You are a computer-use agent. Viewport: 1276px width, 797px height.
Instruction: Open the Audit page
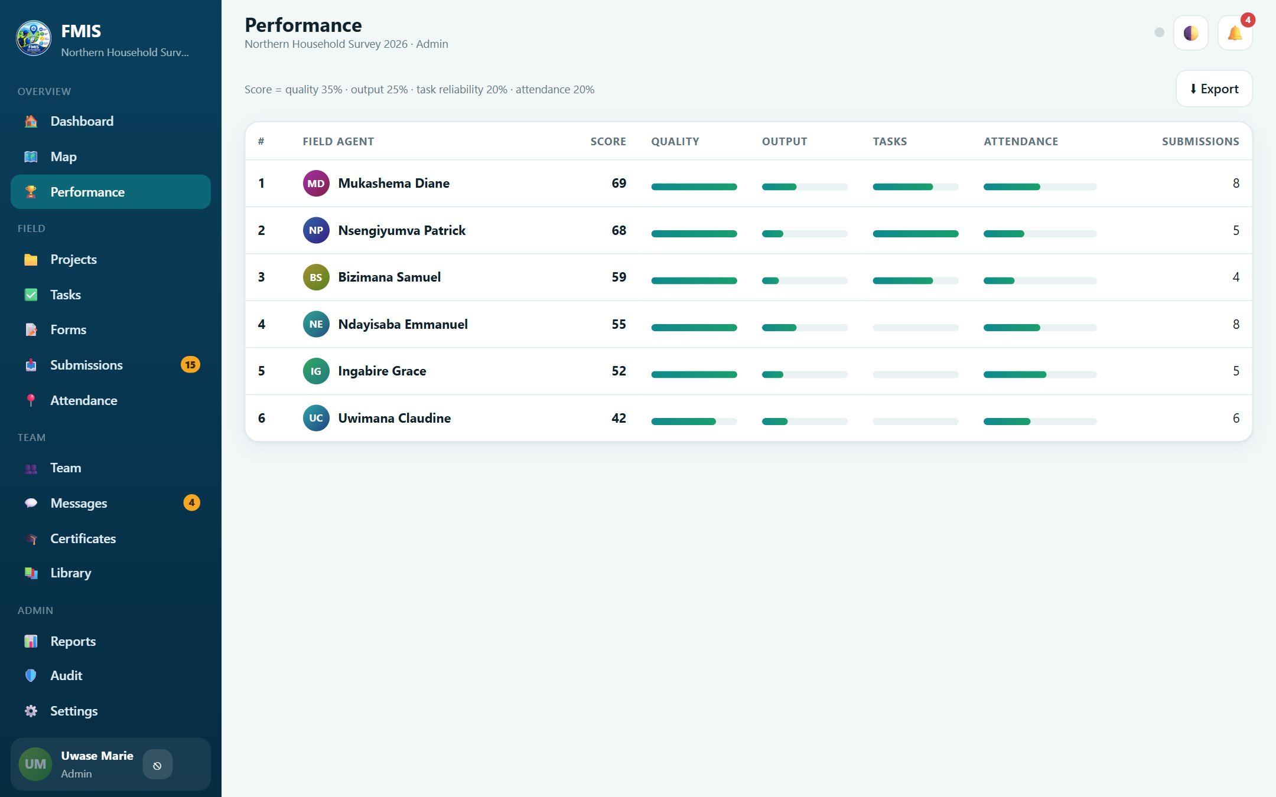click(110, 675)
